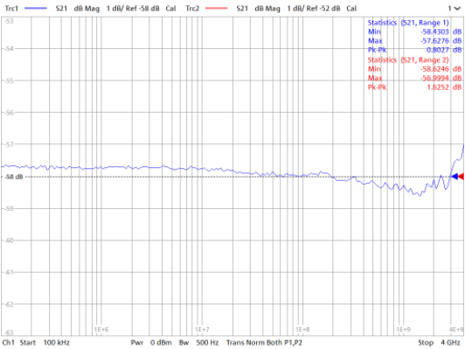Click Trc2 scale 1 dB/ Ref -52 dB

(x=314, y=9)
